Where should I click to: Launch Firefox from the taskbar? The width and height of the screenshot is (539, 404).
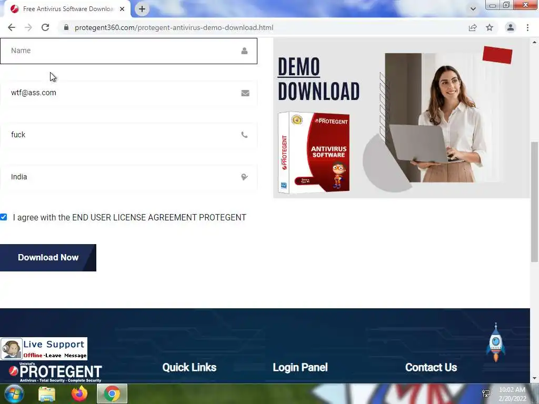click(79, 393)
